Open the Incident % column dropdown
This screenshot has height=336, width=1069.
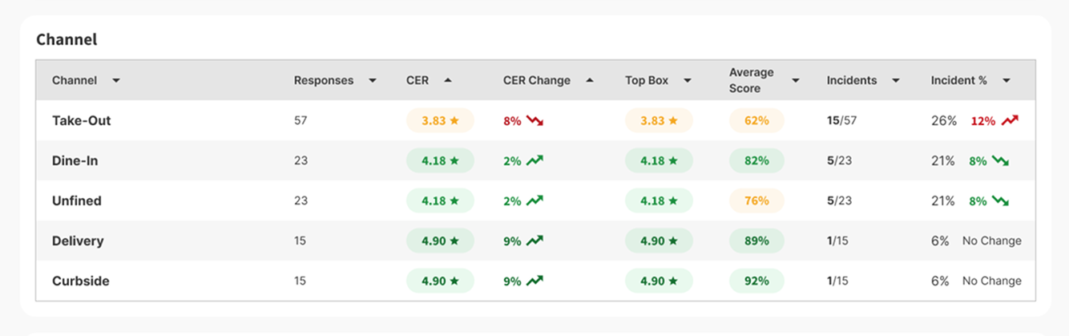coord(1006,80)
